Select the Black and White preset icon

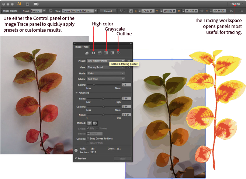pyautogui.click(x=112, y=53)
